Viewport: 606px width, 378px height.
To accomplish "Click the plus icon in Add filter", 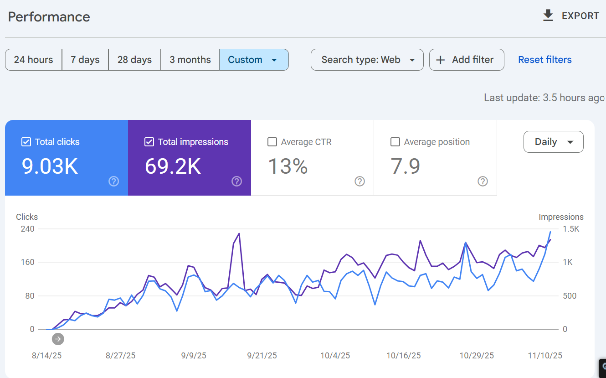I will click(x=441, y=60).
